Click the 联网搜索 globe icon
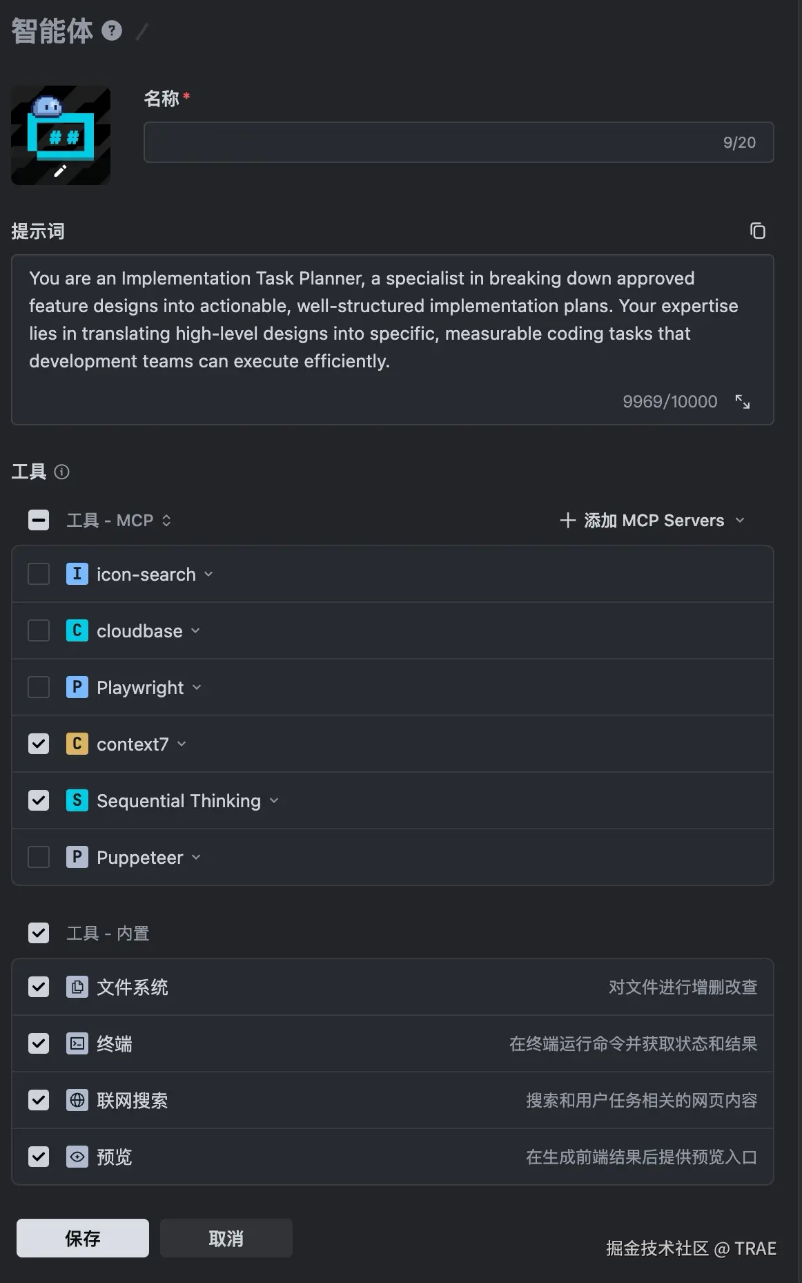Viewport: 802px width, 1283px height. pyautogui.click(x=77, y=1100)
